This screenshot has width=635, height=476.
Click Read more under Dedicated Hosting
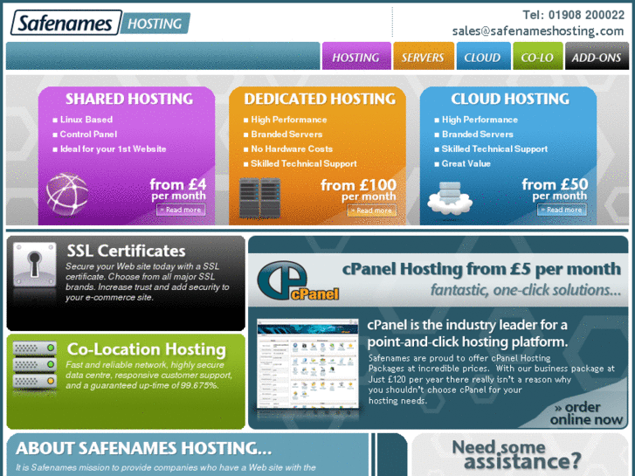pyautogui.click(x=371, y=210)
